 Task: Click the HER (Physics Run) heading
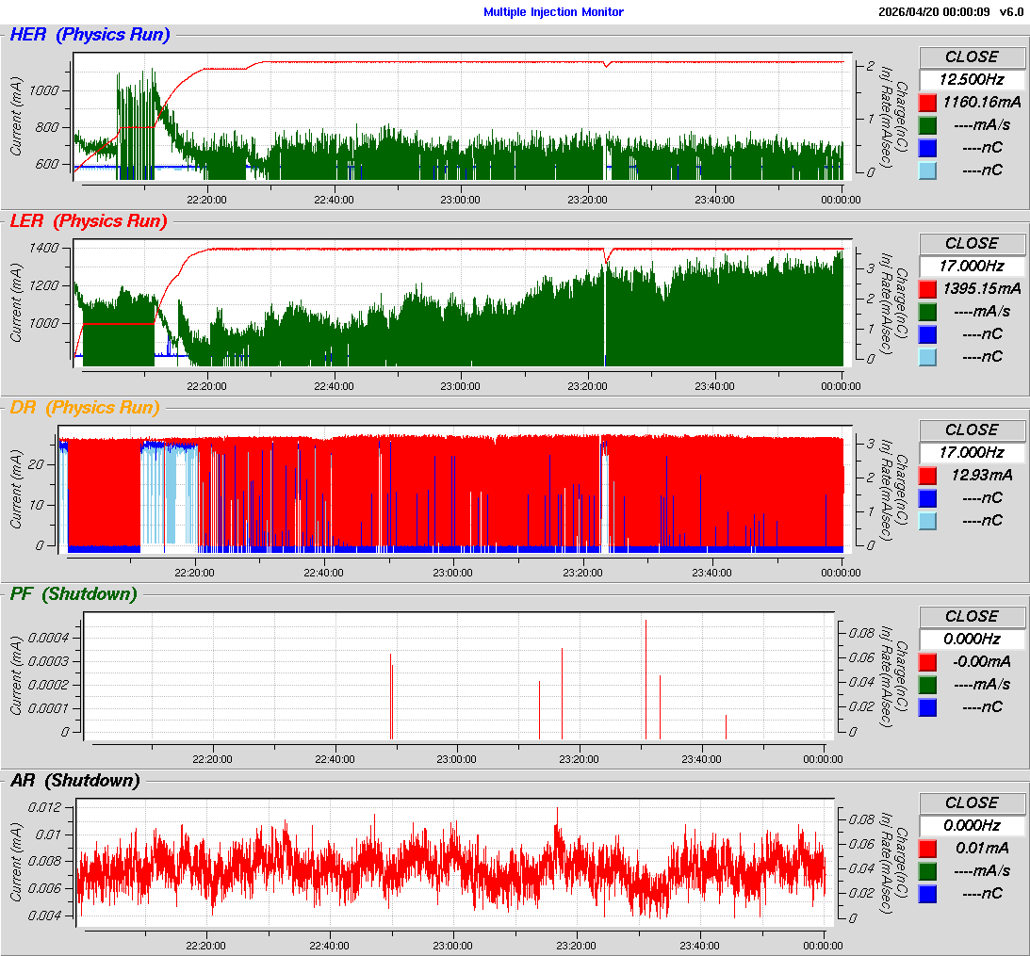click(90, 35)
